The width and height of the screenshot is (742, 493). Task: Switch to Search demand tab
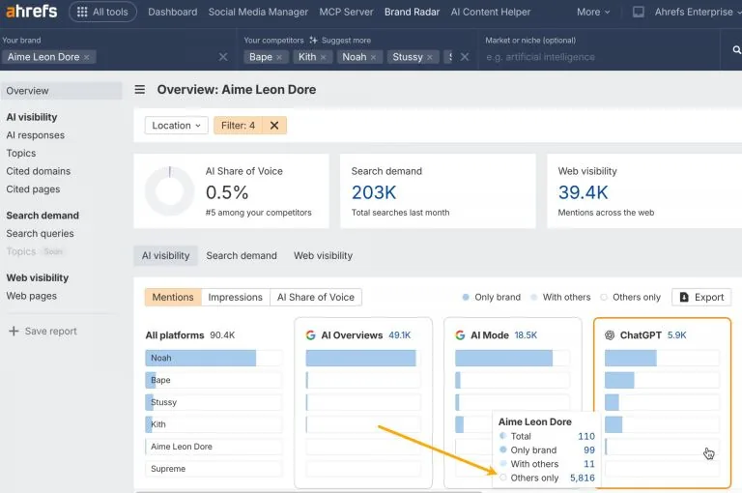point(242,256)
